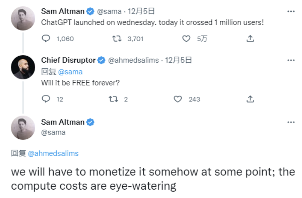Screen dimensions: 302x198
Task: Open more options on Sam Altman's reply tweet
Action: pyautogui.click(x=291, y=122)
